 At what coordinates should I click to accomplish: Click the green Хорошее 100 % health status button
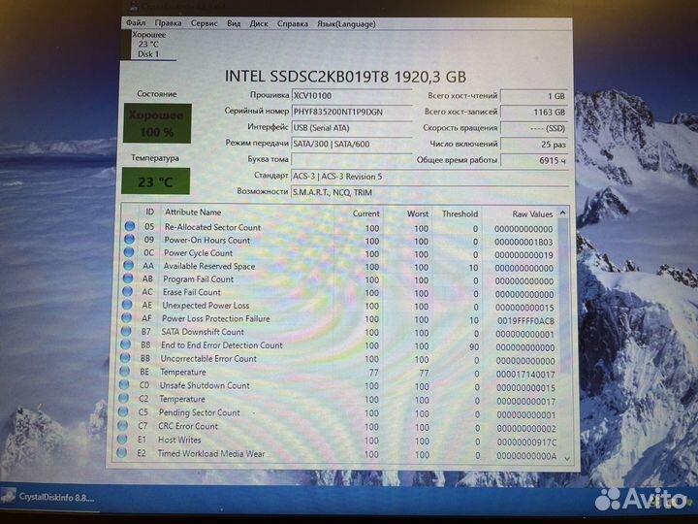(x=157, y=123)
